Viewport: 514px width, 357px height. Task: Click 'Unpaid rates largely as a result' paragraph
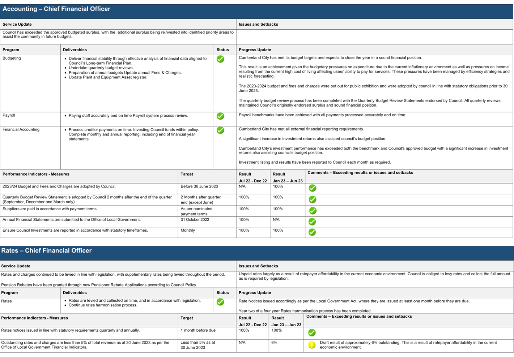[374, 276]
